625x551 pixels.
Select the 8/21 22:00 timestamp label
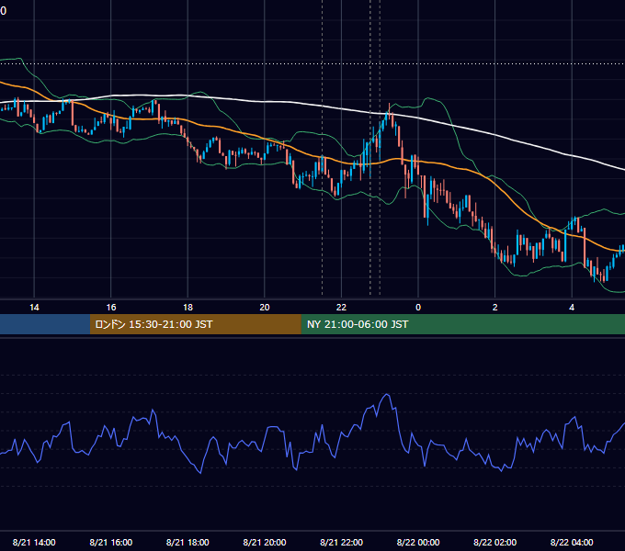click(342, 542)
